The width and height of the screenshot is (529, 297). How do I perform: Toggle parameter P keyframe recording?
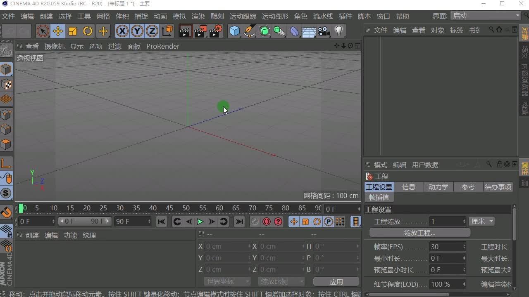pos(329,222)
